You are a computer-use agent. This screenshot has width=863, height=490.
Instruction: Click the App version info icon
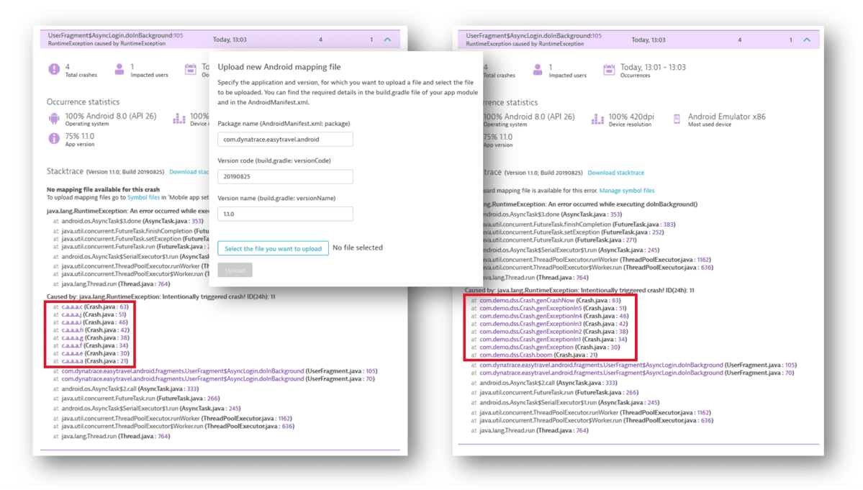pyautogui.click(x=55, y=139)
